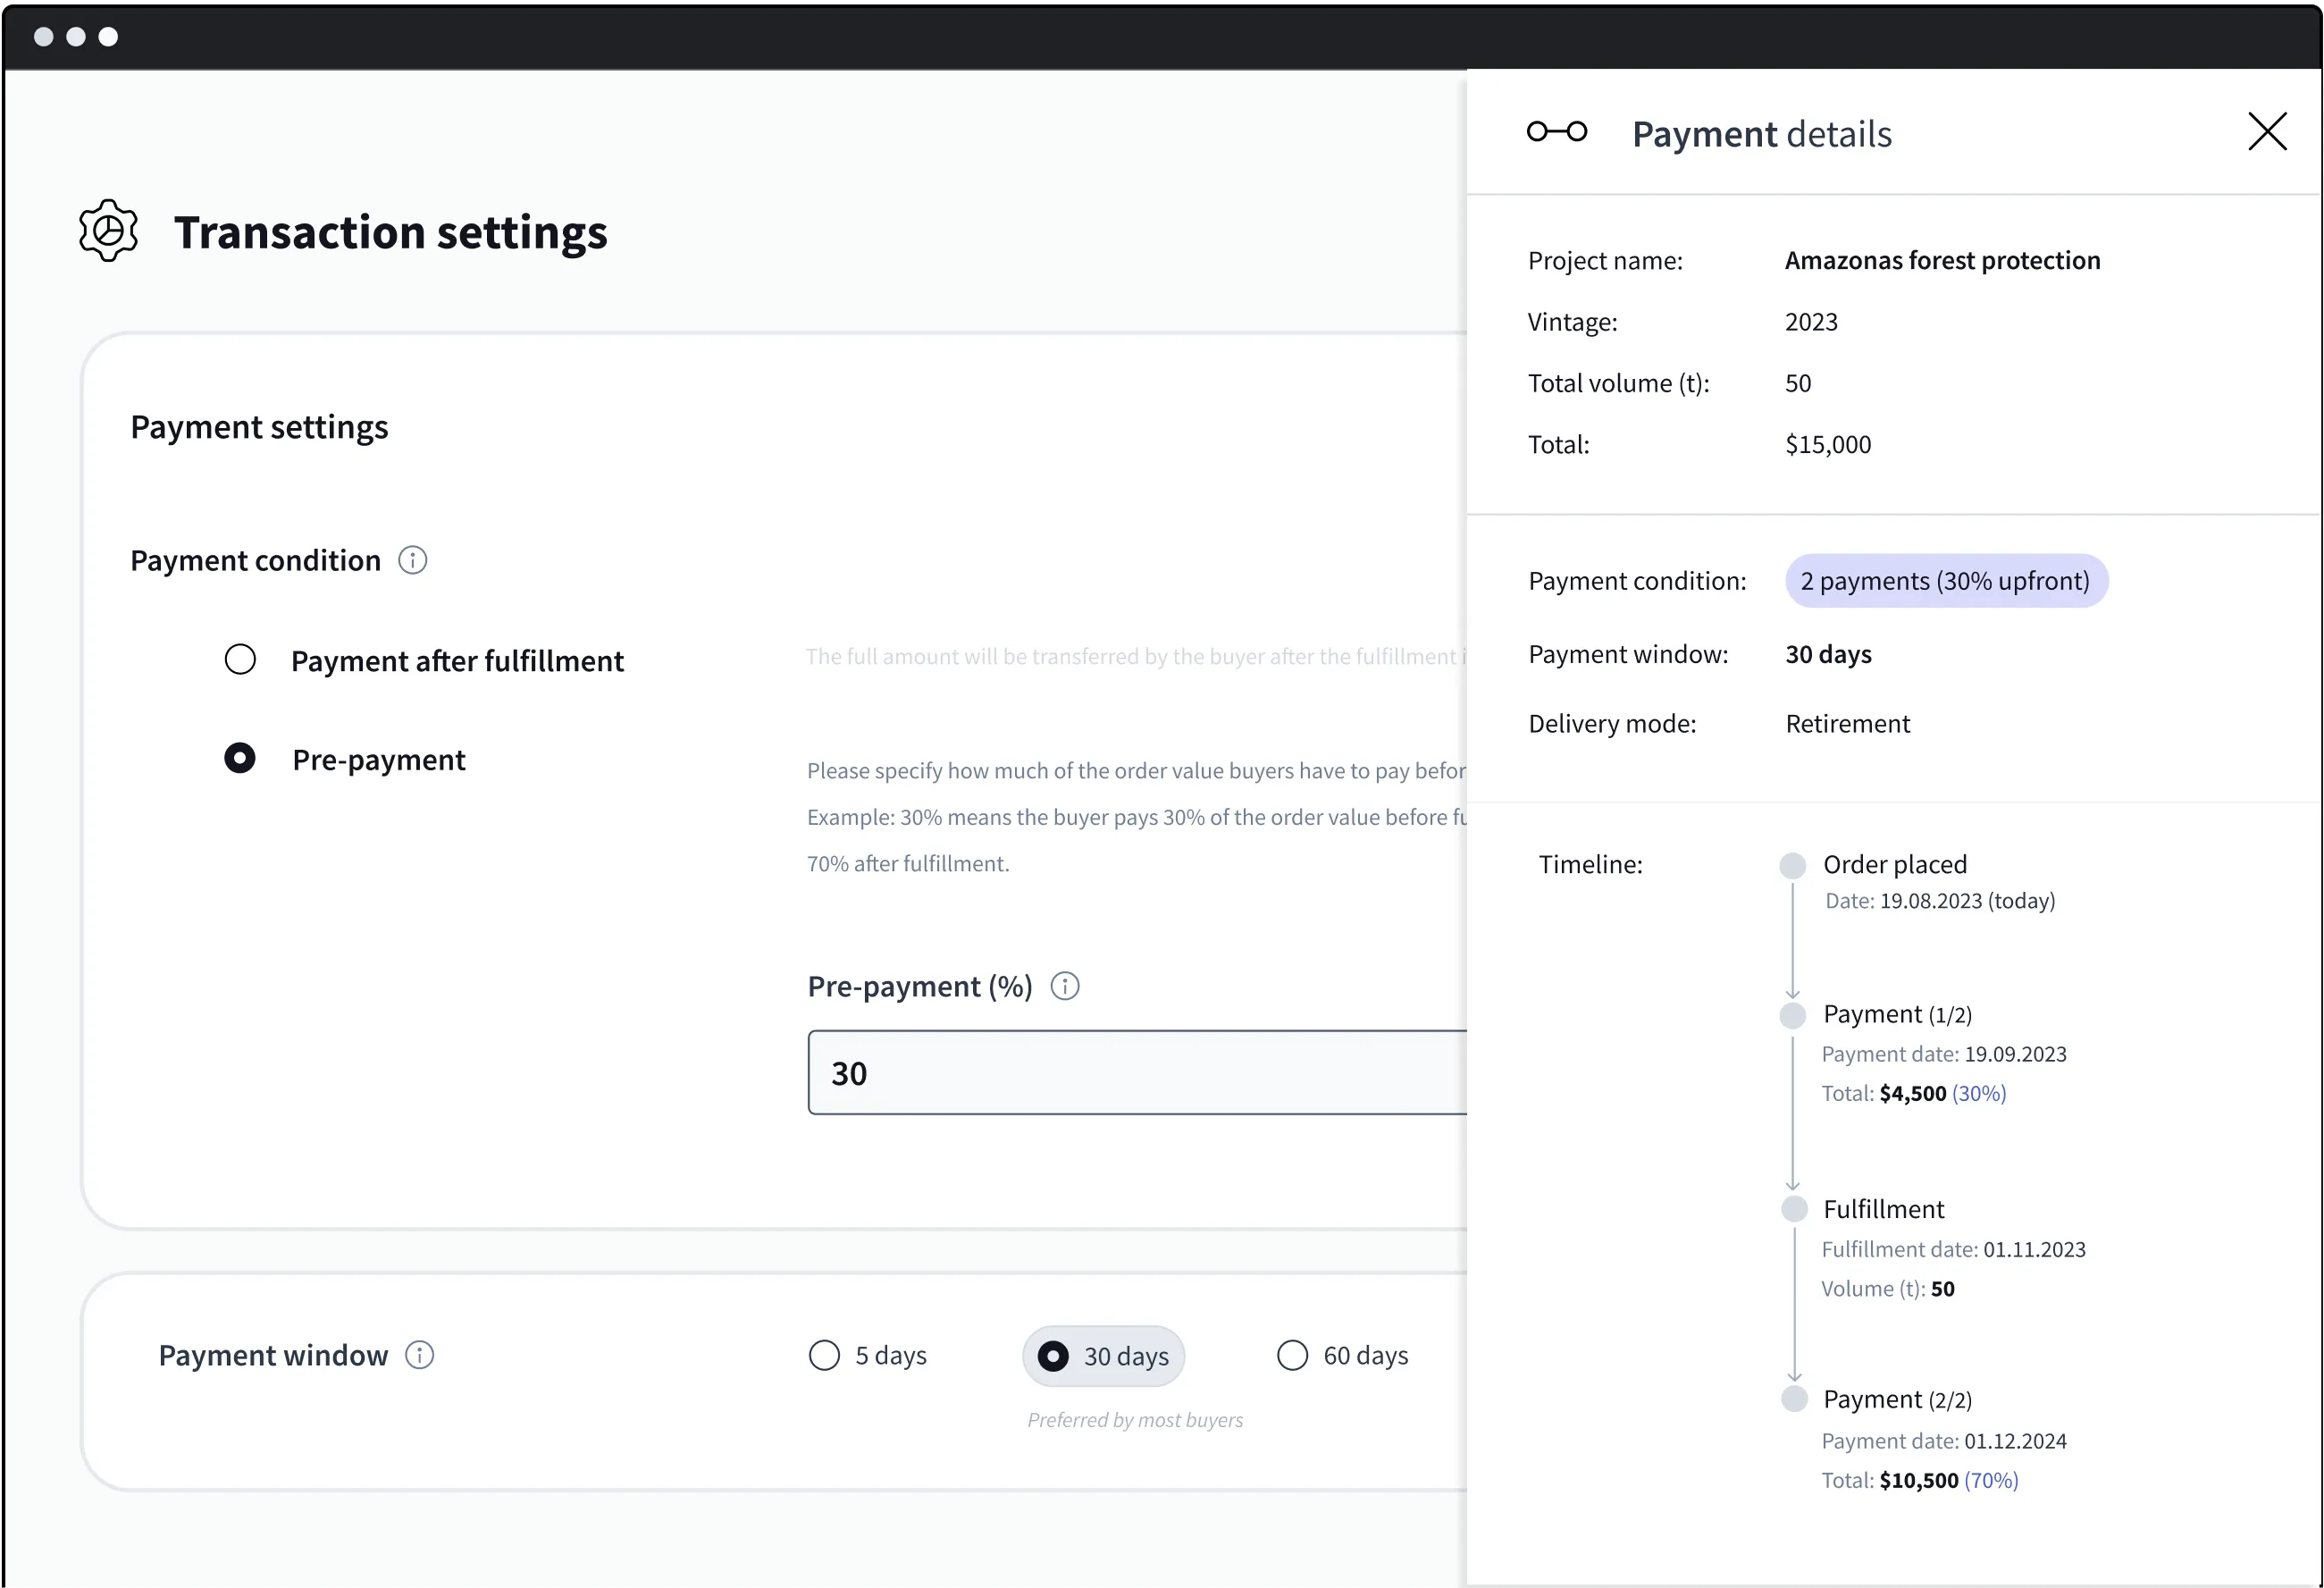Click the Payment settings heading
The height and width of the screenshot is (1588, 2324).
(259, 427)
